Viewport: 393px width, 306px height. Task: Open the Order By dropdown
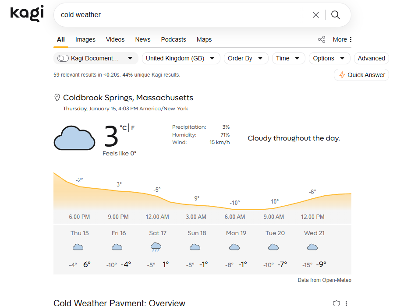(245, 58)
